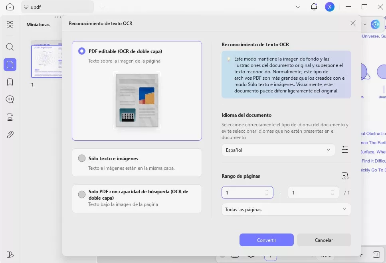Select PDF editable (OCR de doble capa) option
Screen dimensions: 386x263
(x=137, y=91)
